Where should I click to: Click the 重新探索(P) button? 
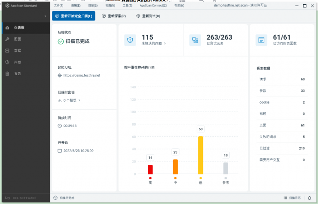tap(114, 16)
